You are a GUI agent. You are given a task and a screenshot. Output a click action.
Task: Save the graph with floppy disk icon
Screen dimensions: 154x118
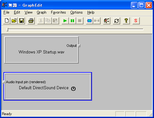click(22, 21)
